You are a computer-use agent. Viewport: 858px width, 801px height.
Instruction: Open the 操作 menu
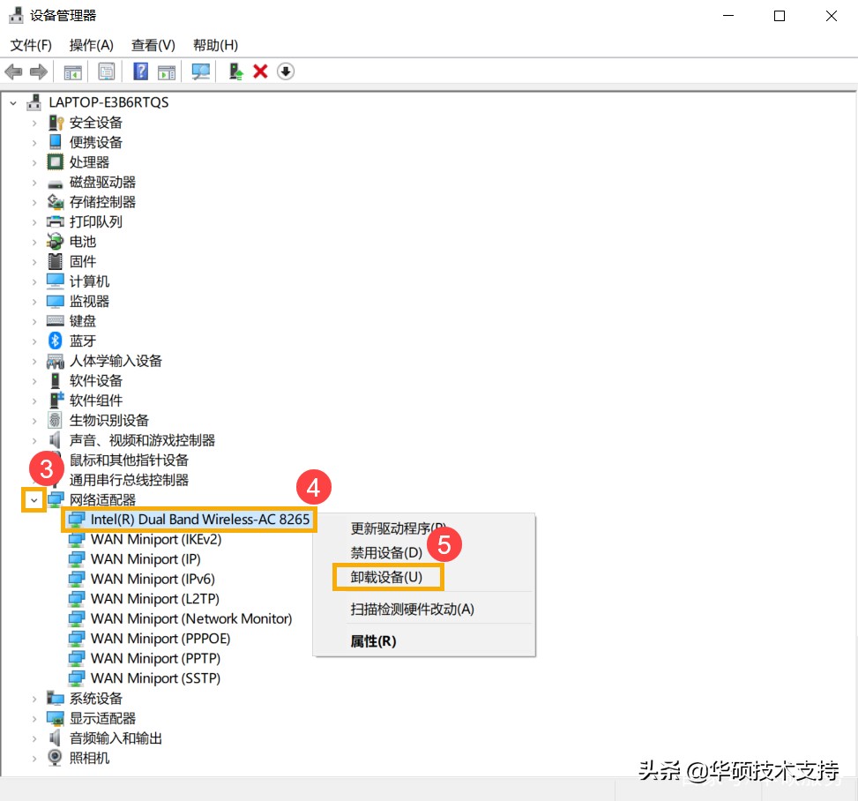91,45
